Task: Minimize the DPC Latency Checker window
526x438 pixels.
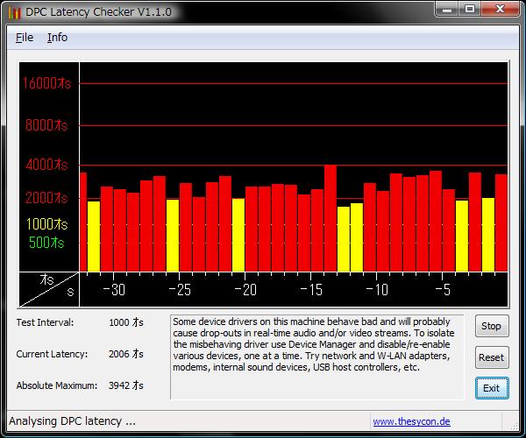Action: click(x=447, y=9)
